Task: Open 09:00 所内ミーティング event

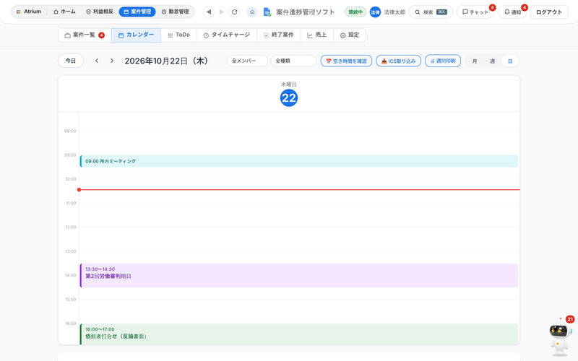Action: click(x=299, y=161)
